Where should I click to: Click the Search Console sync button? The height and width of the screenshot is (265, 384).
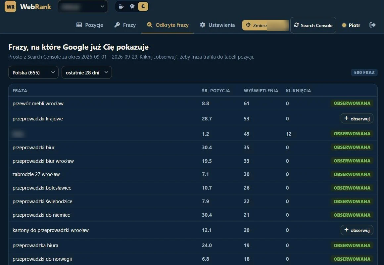coord(313,25)
